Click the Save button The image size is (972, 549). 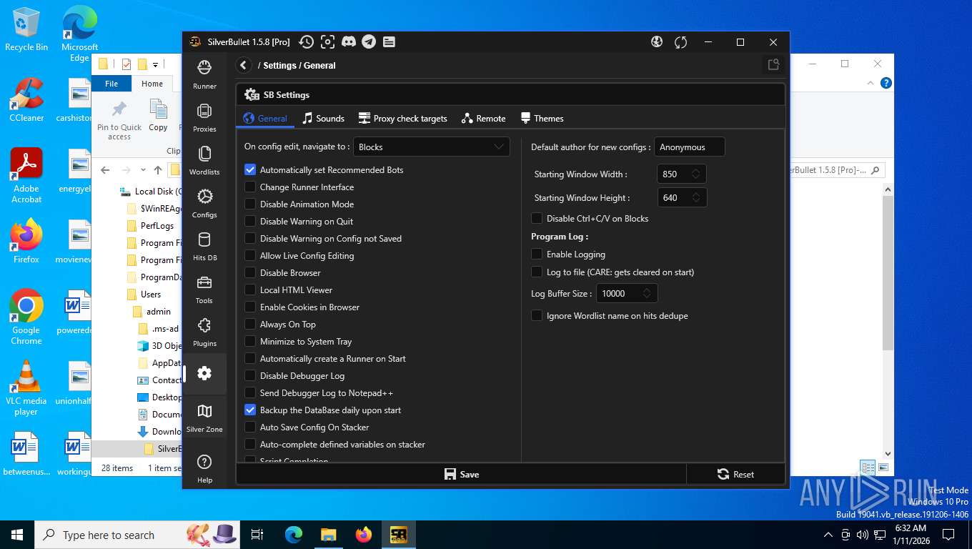coord(461,474)
